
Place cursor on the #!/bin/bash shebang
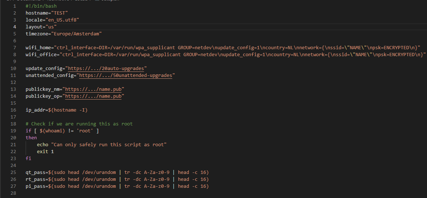pyautogui.click(x=41, y=6)
